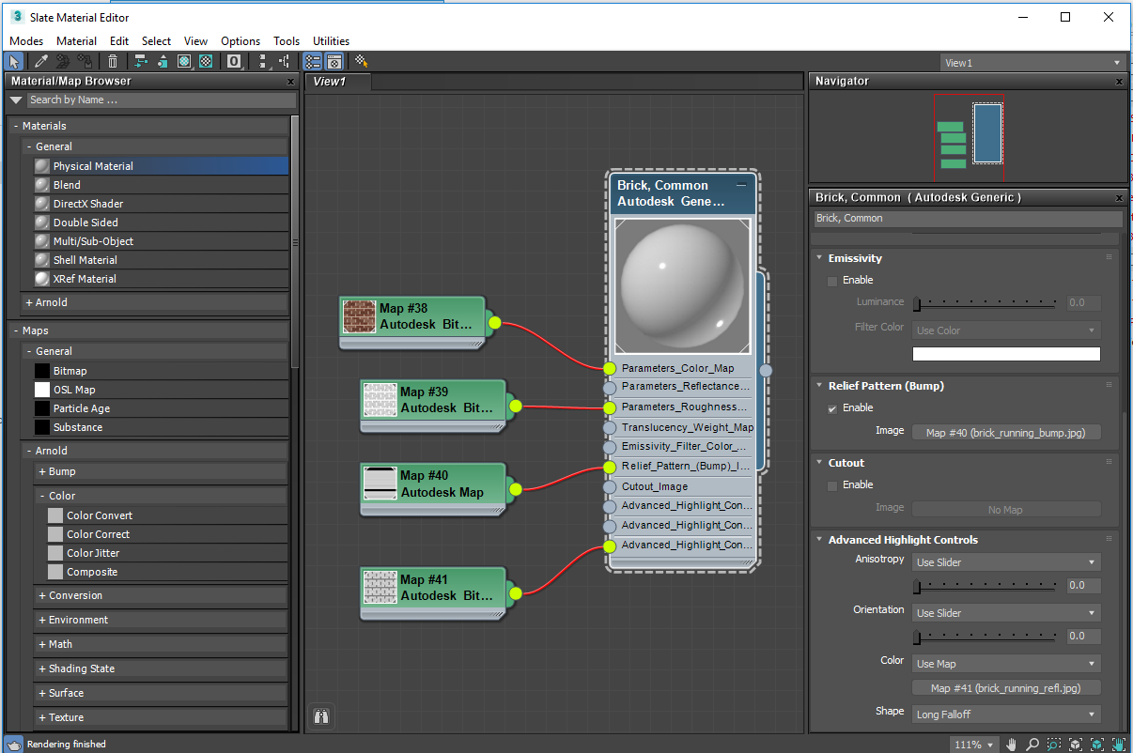The height and width of the screenshot is (753, 1133).
Task: Enable Cutout checkbox
Action: 832,485
